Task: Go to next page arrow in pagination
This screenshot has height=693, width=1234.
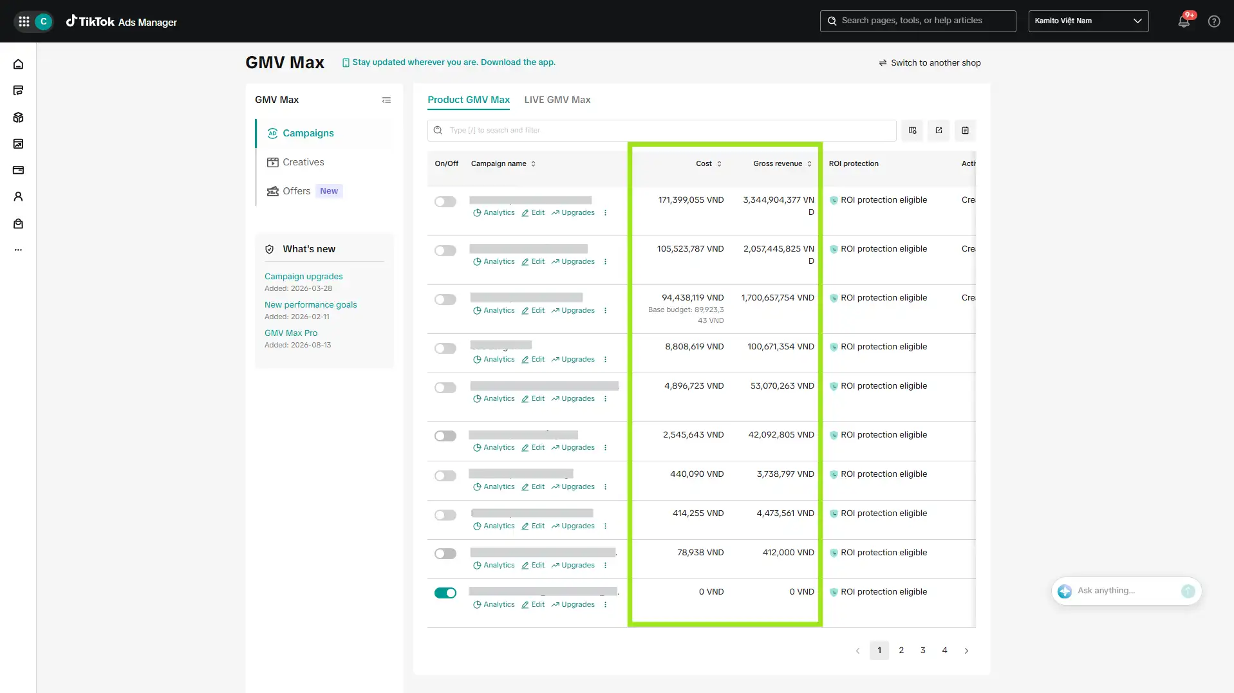Action: pos(966,651)
